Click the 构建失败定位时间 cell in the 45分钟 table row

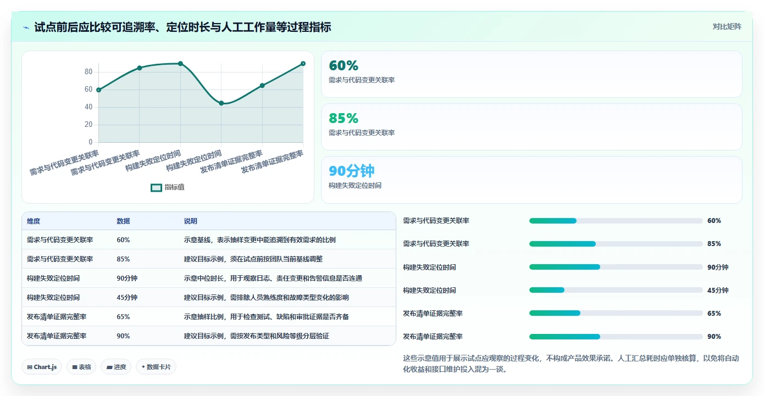[53, 298]
